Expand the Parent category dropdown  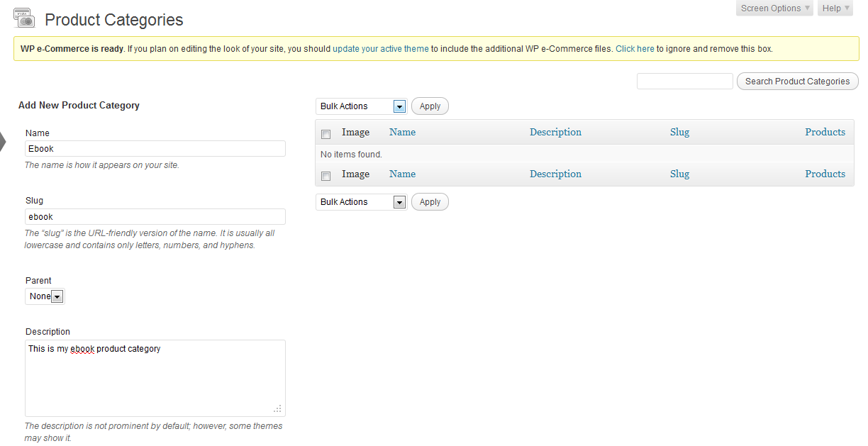[45, 296]
